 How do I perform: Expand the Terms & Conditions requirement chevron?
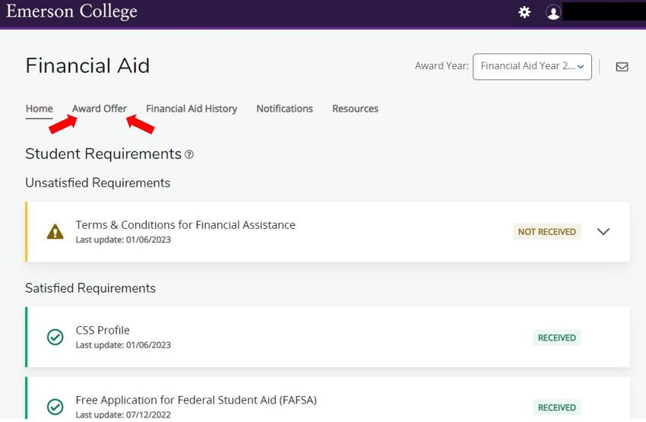(603, 232)
